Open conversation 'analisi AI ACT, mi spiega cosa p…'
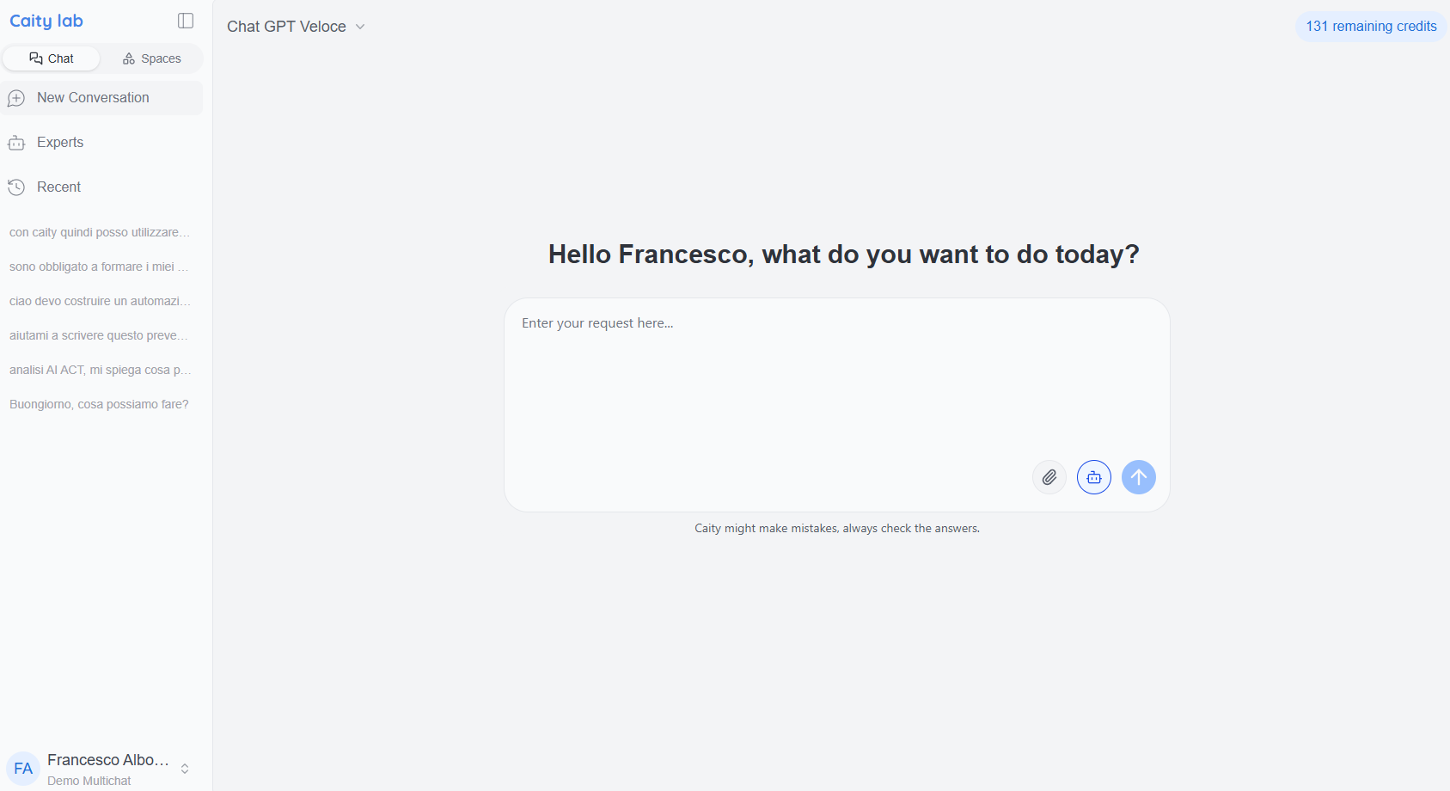 pyautogui.click(x=100, y=370)
